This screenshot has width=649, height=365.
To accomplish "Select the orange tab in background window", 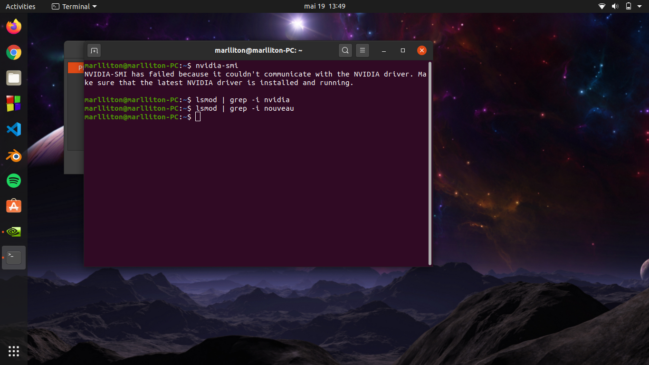I will (x=76, y=68).
